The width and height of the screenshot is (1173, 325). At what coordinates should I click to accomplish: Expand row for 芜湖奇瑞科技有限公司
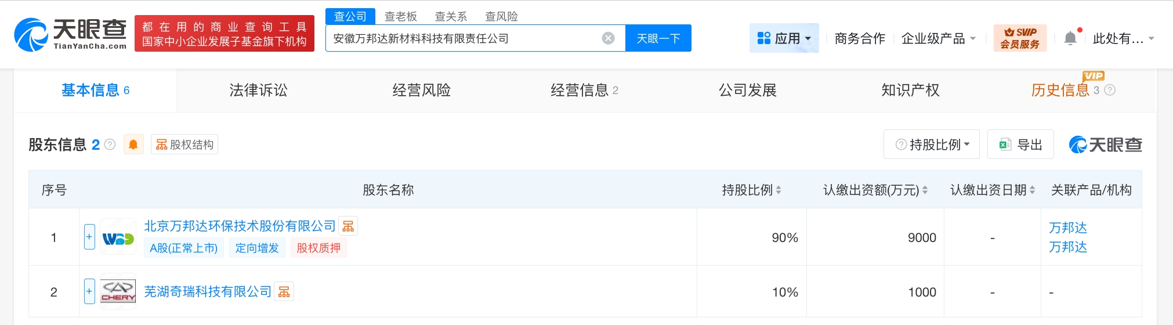pyautogui.click(x=89, y=291)
